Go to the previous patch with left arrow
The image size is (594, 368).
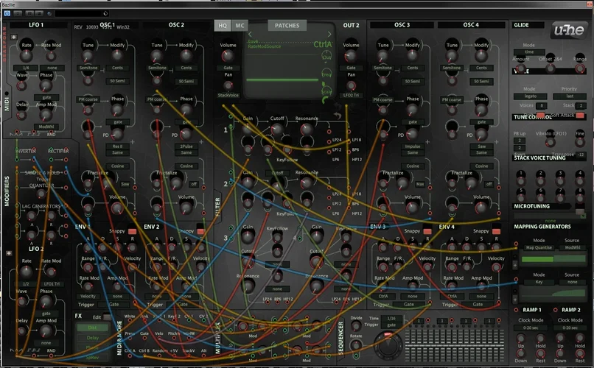249,34
